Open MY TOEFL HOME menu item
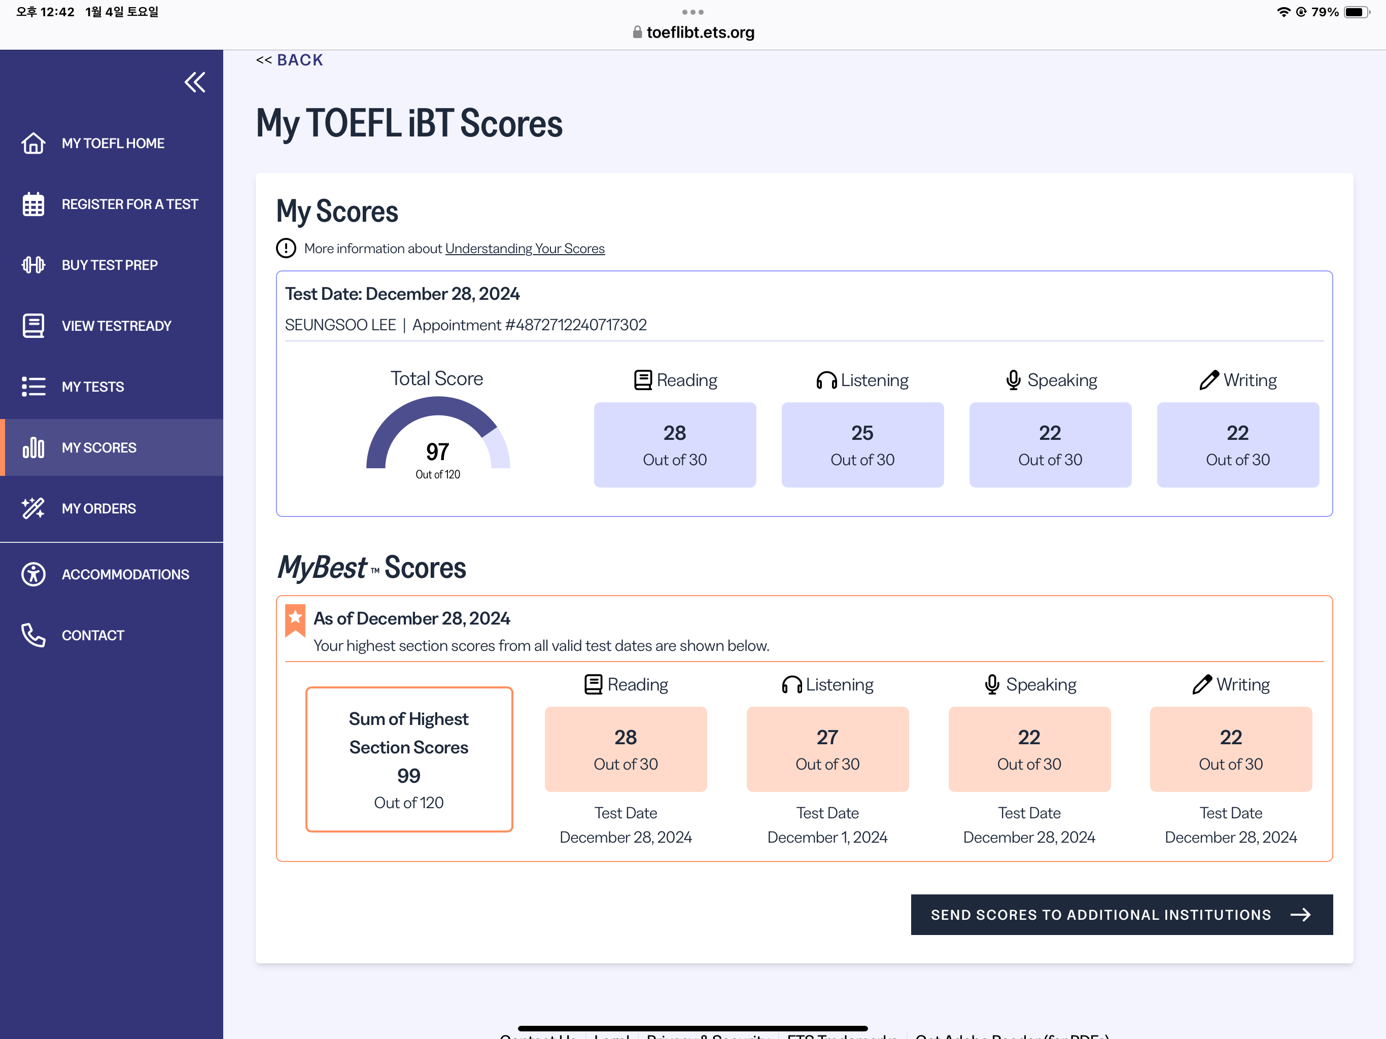 (x=112, y=143)
